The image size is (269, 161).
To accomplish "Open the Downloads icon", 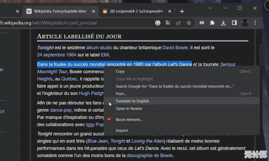I will (223, 23).
